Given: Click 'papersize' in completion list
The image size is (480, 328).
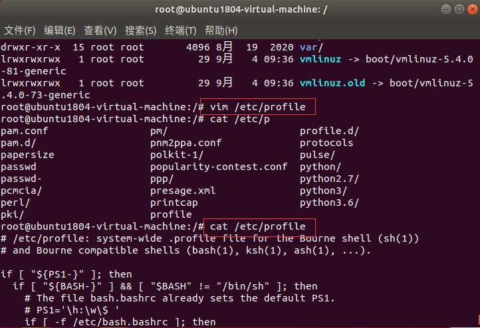Looking at the screenshot, I should pos(27,155).
